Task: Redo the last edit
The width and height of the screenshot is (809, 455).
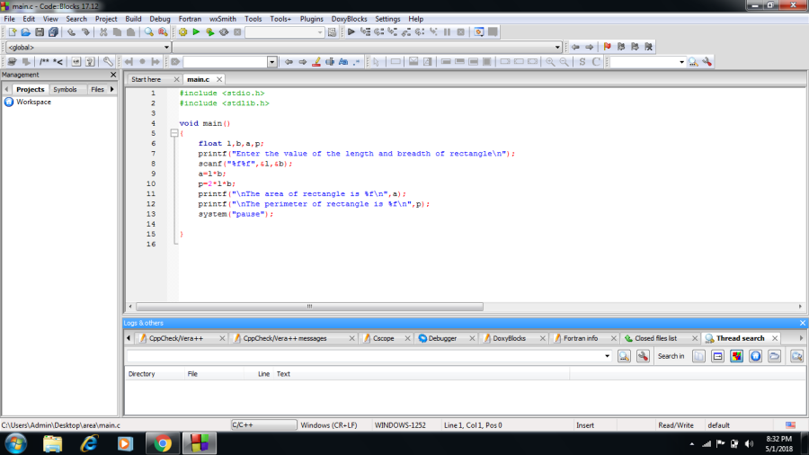Action: pyautogui.click(x=85, y=32)
